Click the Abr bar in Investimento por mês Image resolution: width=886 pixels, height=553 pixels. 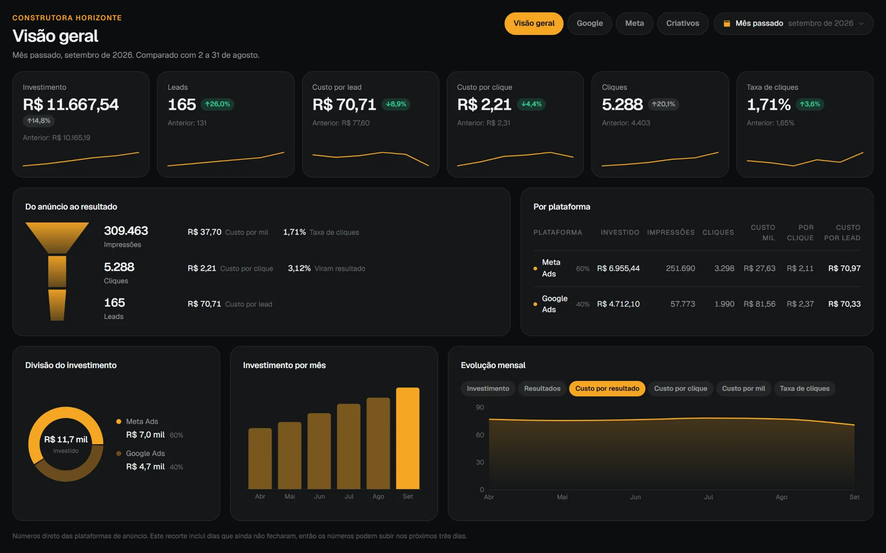point(260,458)
